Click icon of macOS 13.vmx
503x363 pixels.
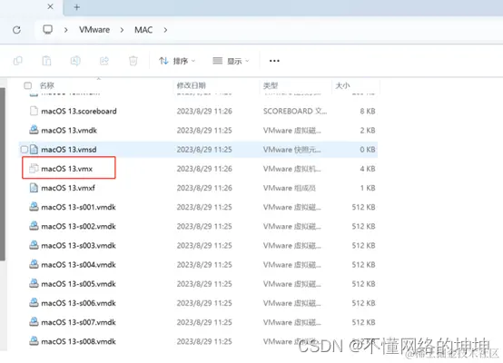coord(34,169)
